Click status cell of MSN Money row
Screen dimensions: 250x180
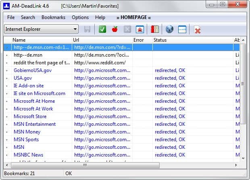pos(193,132)
